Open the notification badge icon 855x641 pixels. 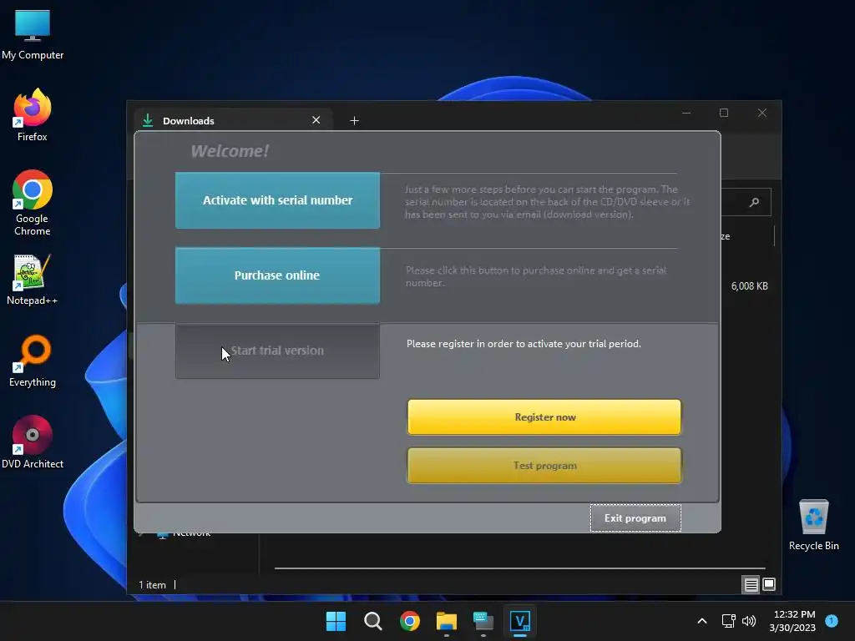(x=832, y=621)
